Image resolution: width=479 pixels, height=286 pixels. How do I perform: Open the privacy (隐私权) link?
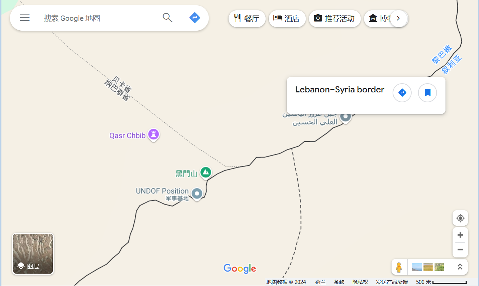click(360, 282)
